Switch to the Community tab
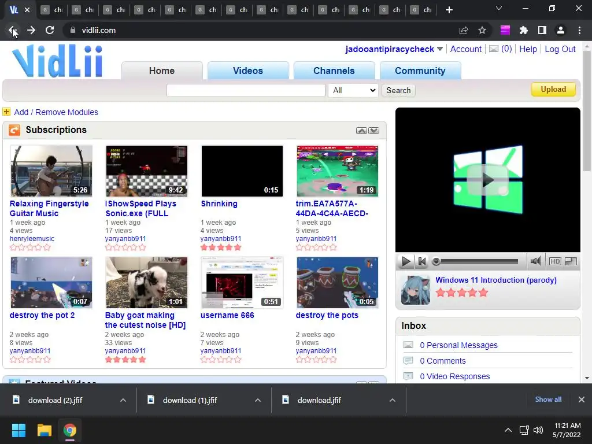Viewport: 592px width, 444px height. (x=420, y=71)
